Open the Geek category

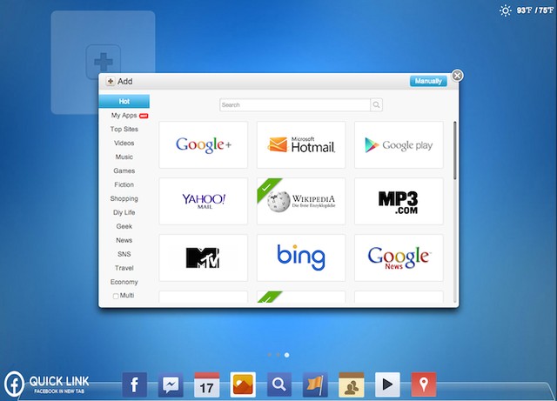coord(124,226)
